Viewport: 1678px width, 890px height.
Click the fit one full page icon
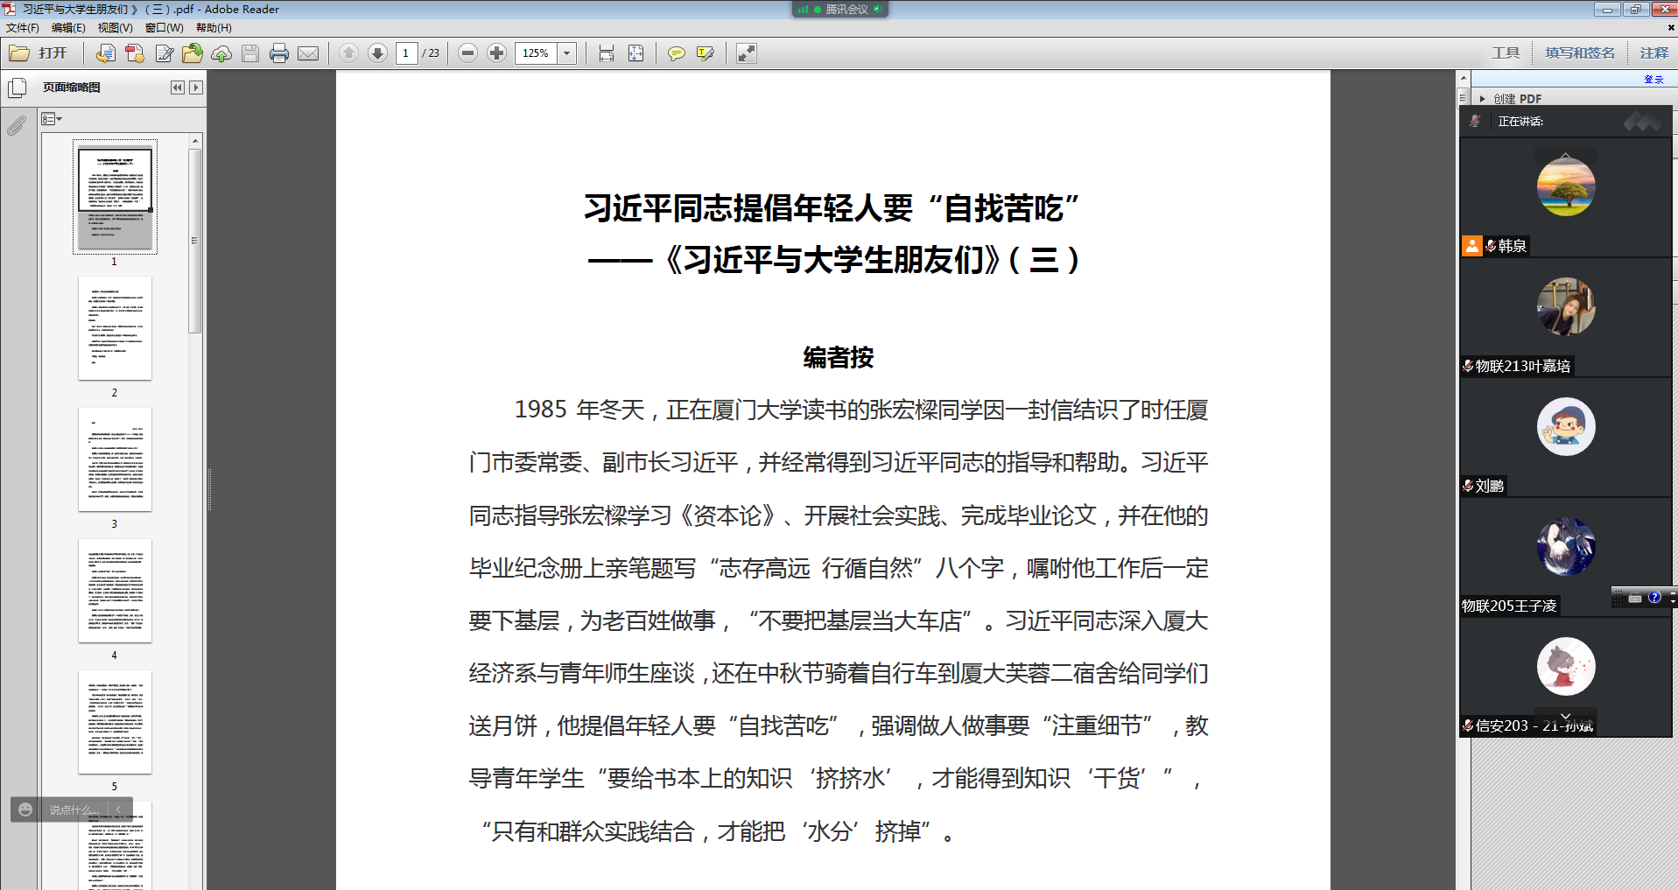pyautogui.click(x=636, y=53)
